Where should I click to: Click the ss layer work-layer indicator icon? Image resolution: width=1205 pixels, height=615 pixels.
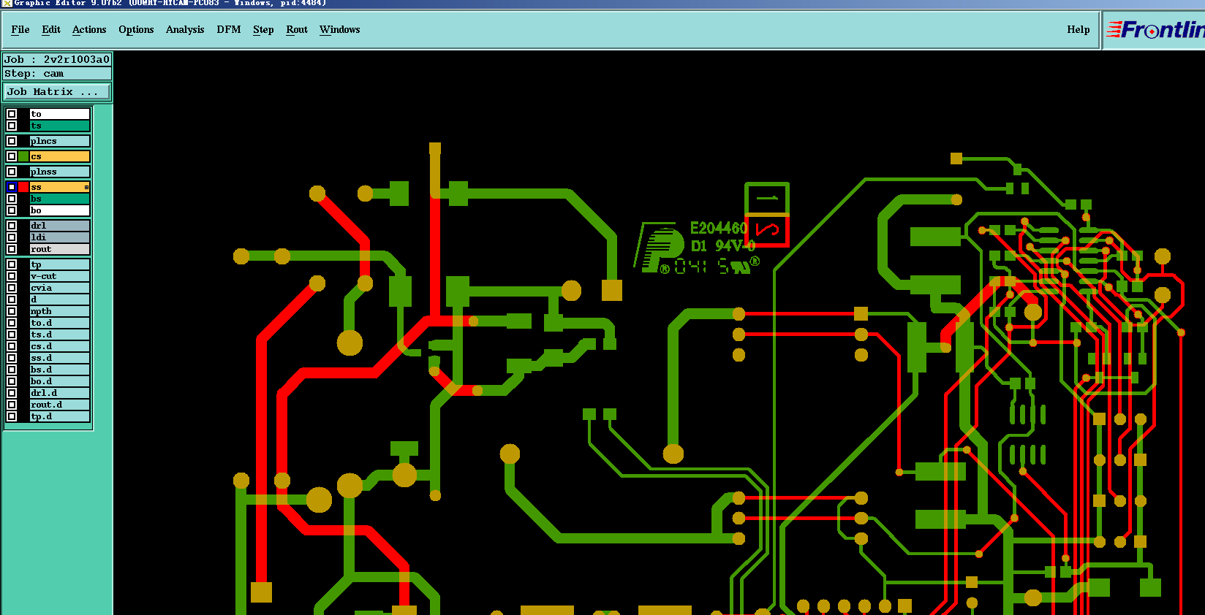(86, 188)
